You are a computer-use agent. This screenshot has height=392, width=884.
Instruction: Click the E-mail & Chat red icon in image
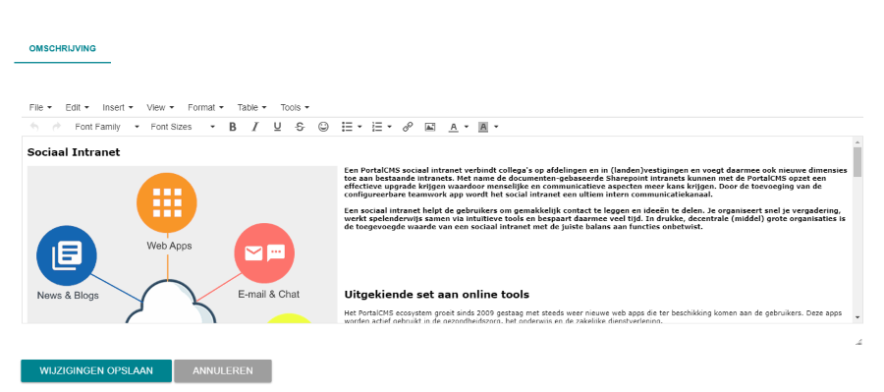pyautogui.click(x=264, y=253)
